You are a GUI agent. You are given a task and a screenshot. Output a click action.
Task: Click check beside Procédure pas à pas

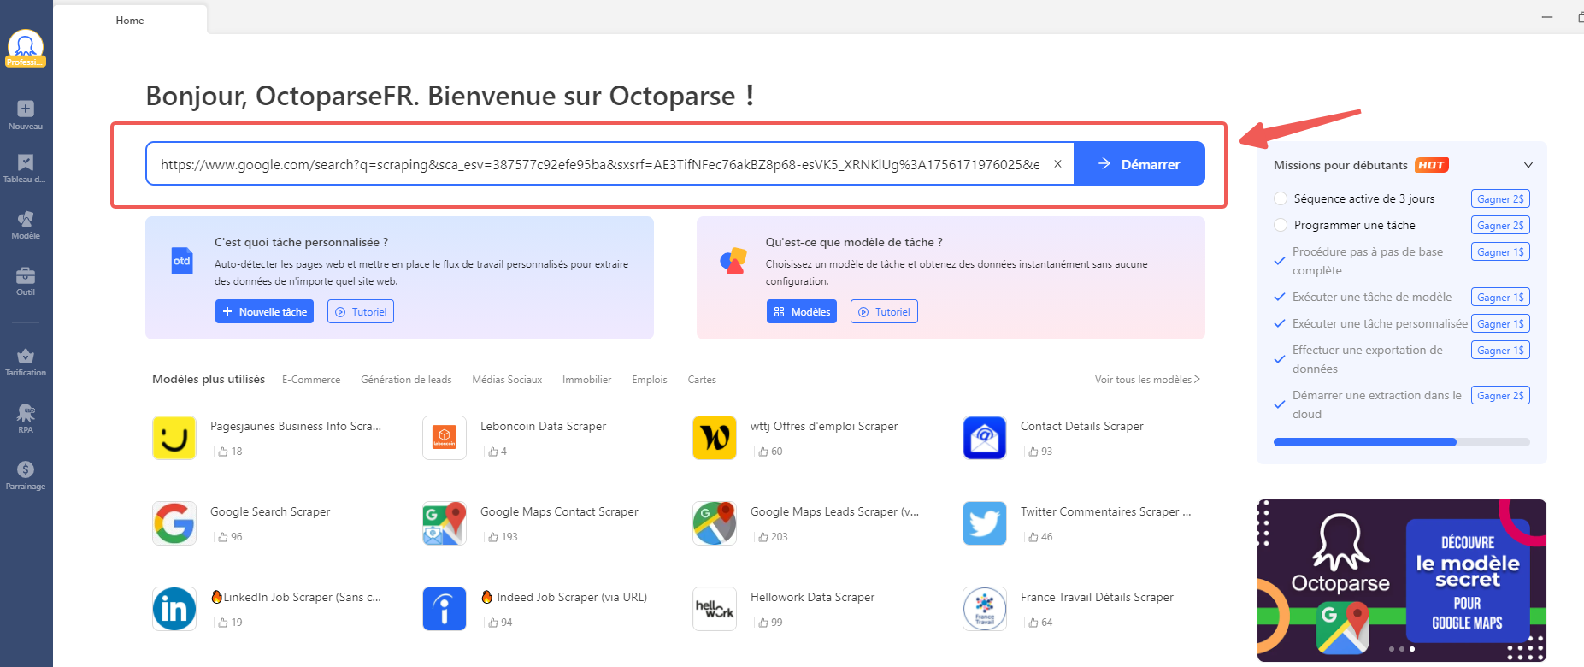tap(1280, 261)
